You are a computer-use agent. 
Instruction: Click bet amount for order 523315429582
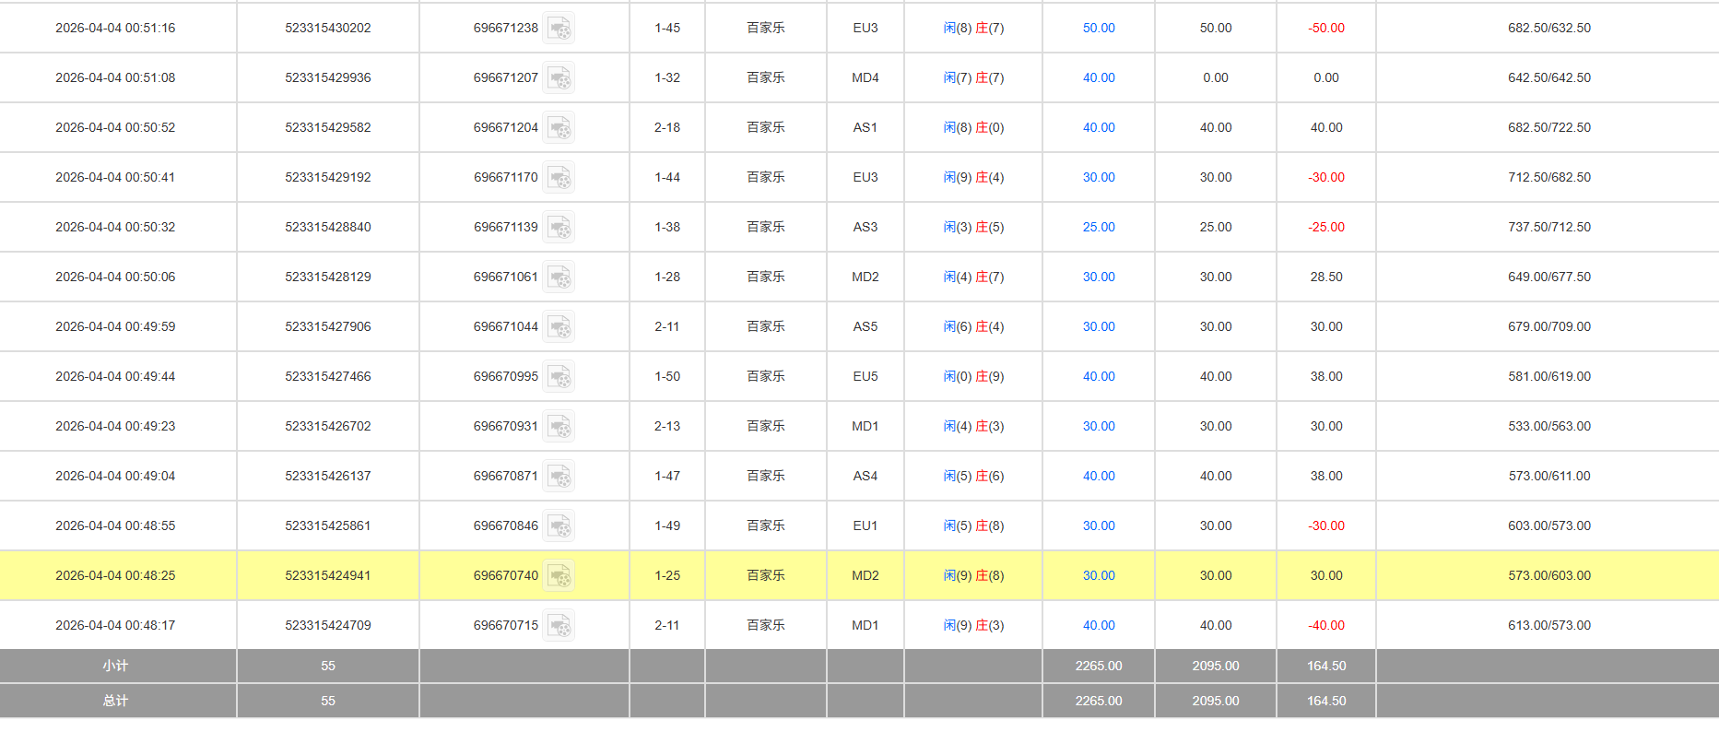[x=1098, y=128]
